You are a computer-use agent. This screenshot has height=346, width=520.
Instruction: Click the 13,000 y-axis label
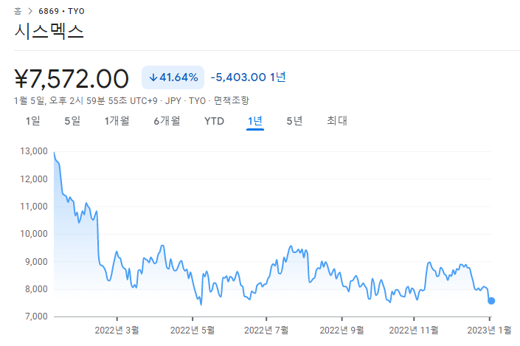(34, 151)
